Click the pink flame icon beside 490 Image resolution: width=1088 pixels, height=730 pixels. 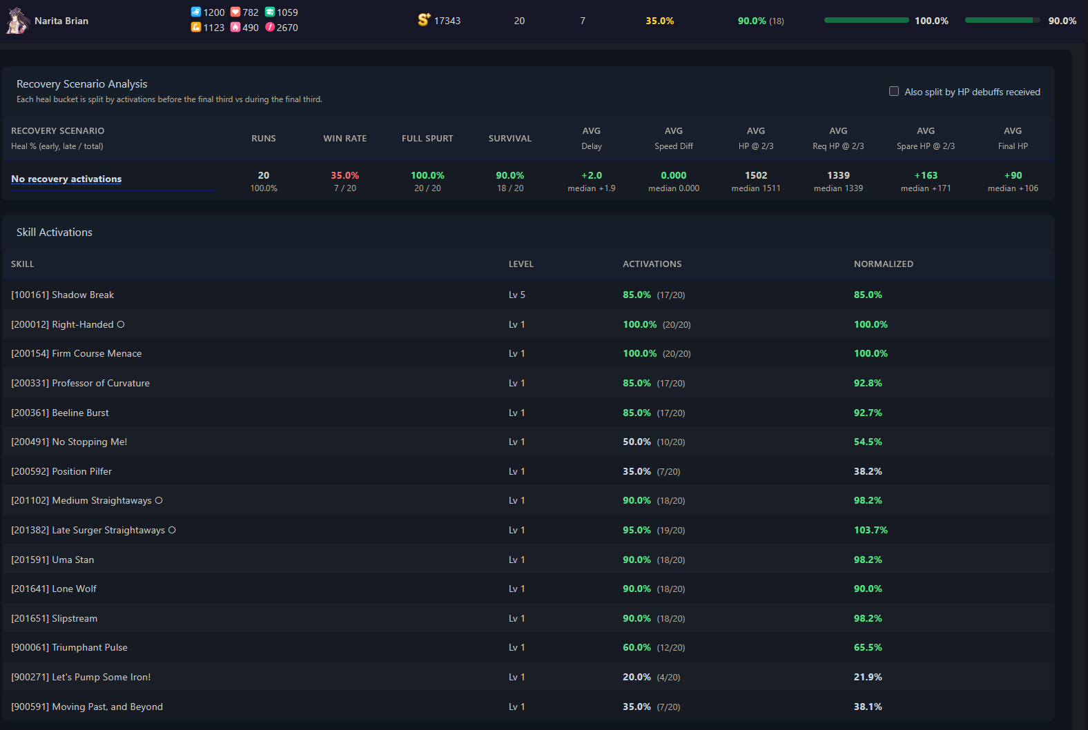tap(235, 28)
